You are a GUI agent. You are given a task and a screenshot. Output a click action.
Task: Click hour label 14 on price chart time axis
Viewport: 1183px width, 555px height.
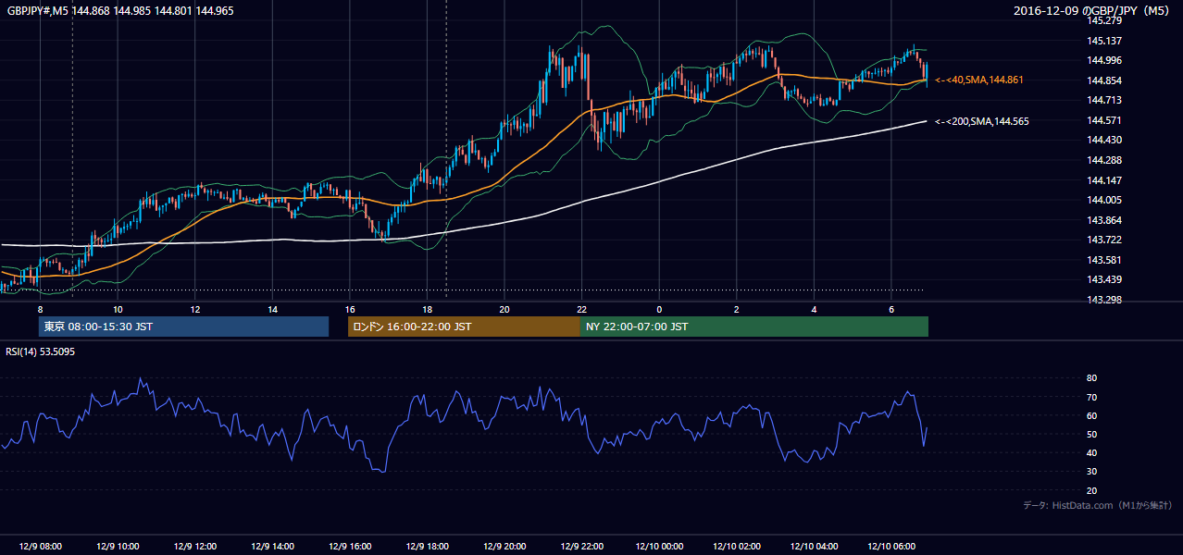[272, 309]
